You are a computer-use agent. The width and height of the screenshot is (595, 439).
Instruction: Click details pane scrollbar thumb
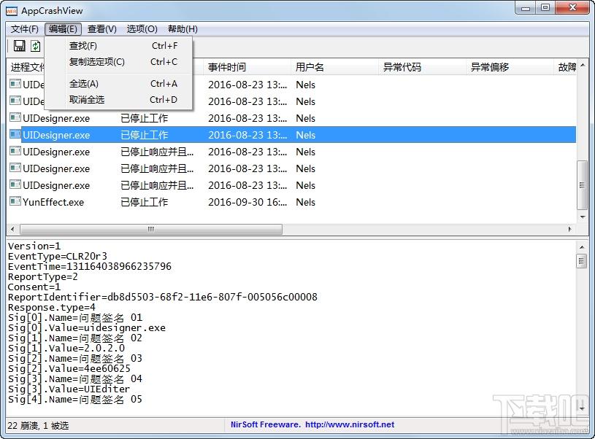tap(582, 261)
